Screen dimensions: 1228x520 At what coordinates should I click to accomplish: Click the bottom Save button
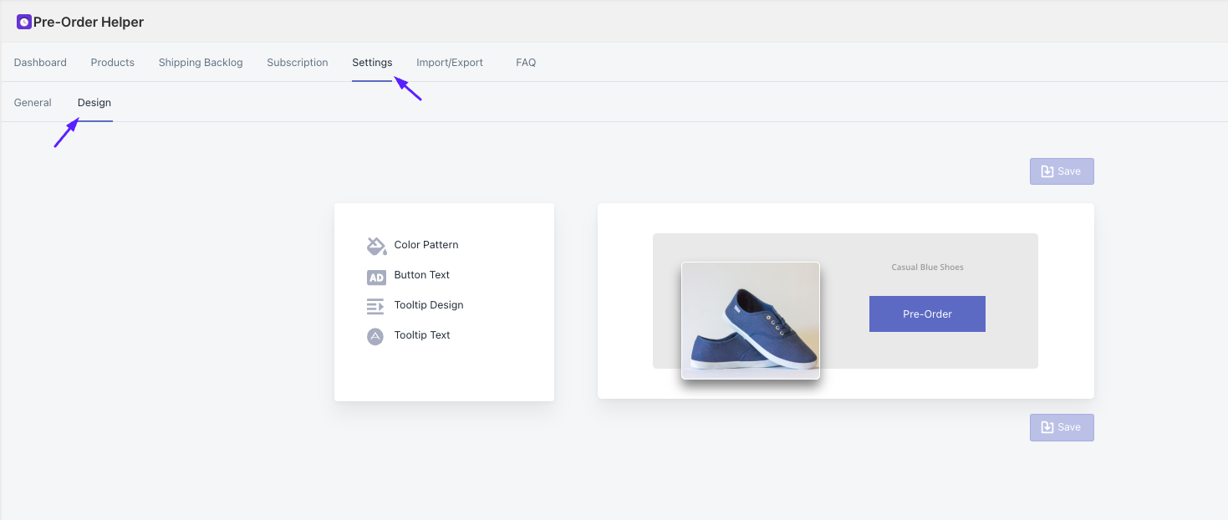(1062, 427)
